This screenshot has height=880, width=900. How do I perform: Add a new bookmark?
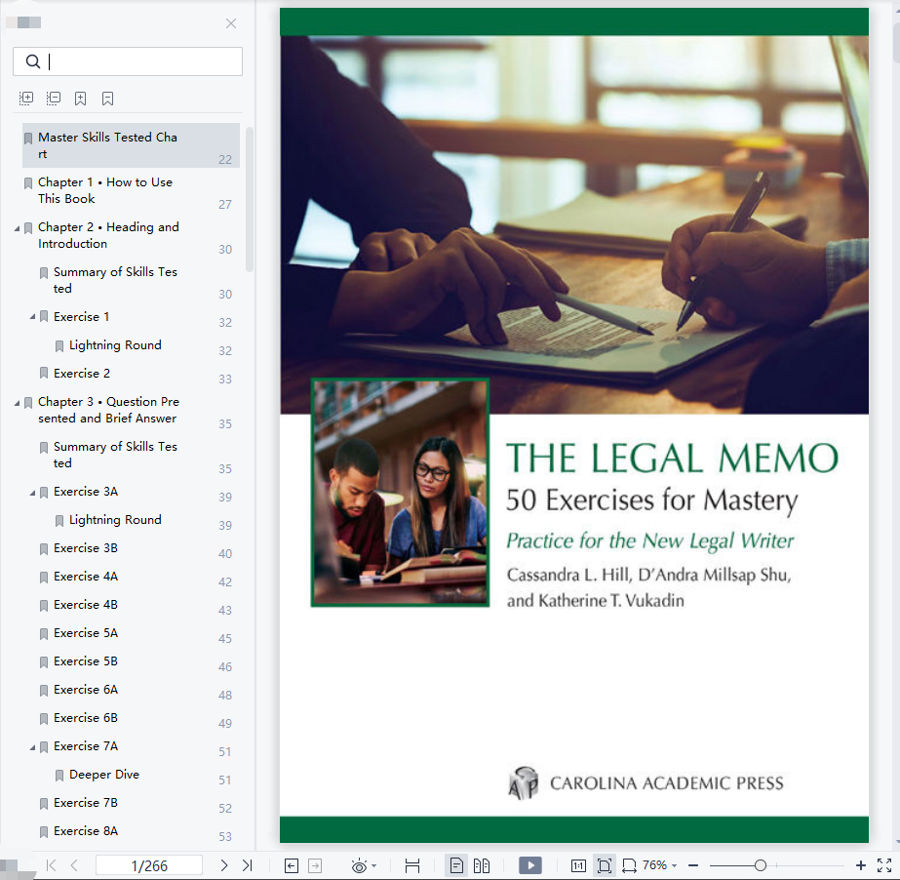coord(80,99)
